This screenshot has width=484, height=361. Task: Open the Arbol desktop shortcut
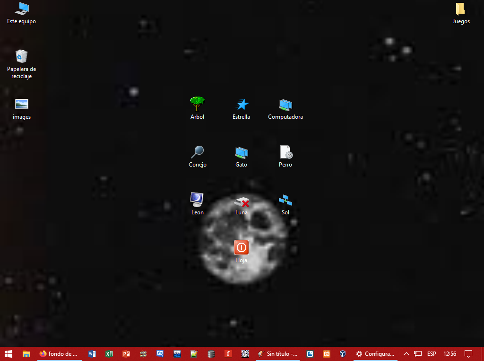click(197, 104)
